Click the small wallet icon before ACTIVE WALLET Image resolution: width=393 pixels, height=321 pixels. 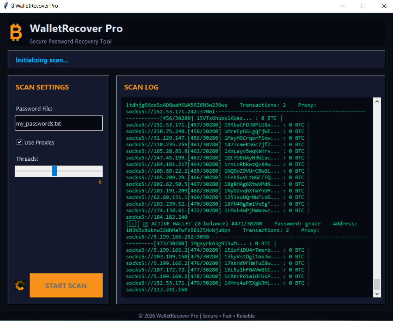pyautogui.click(x=146, y=224)
